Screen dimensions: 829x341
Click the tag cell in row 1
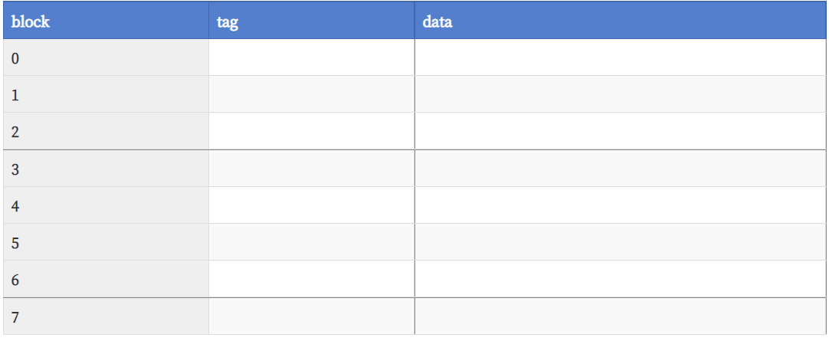(x=311, y=94)
